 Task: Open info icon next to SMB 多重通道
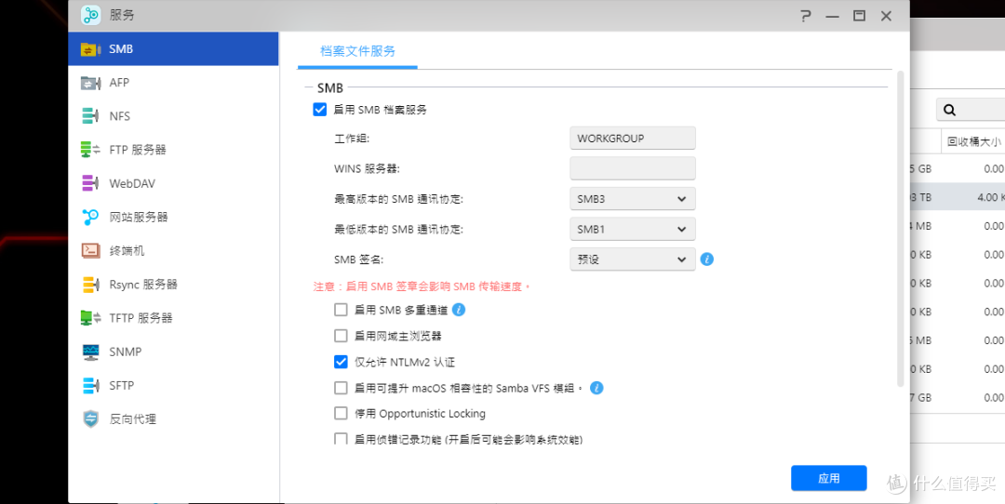458,310
